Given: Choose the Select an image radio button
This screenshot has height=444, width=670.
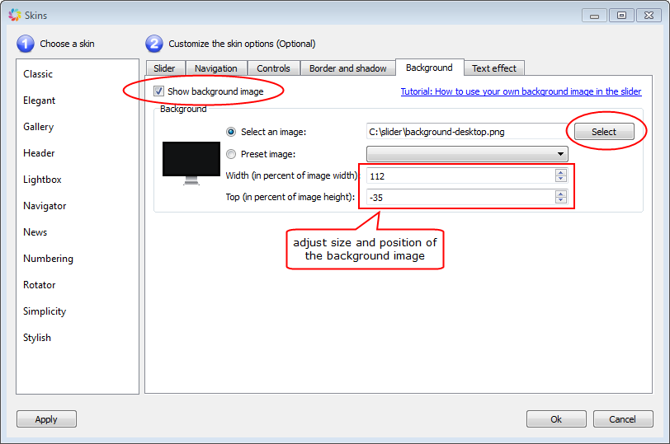Looking at the screenshot, I should click(231, 132).
